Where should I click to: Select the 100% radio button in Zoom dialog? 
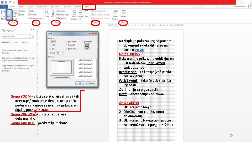point(50,45)
